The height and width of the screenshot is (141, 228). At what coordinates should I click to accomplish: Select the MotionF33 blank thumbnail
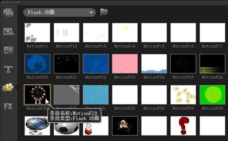pyautogui.click(x=154, y=95)
